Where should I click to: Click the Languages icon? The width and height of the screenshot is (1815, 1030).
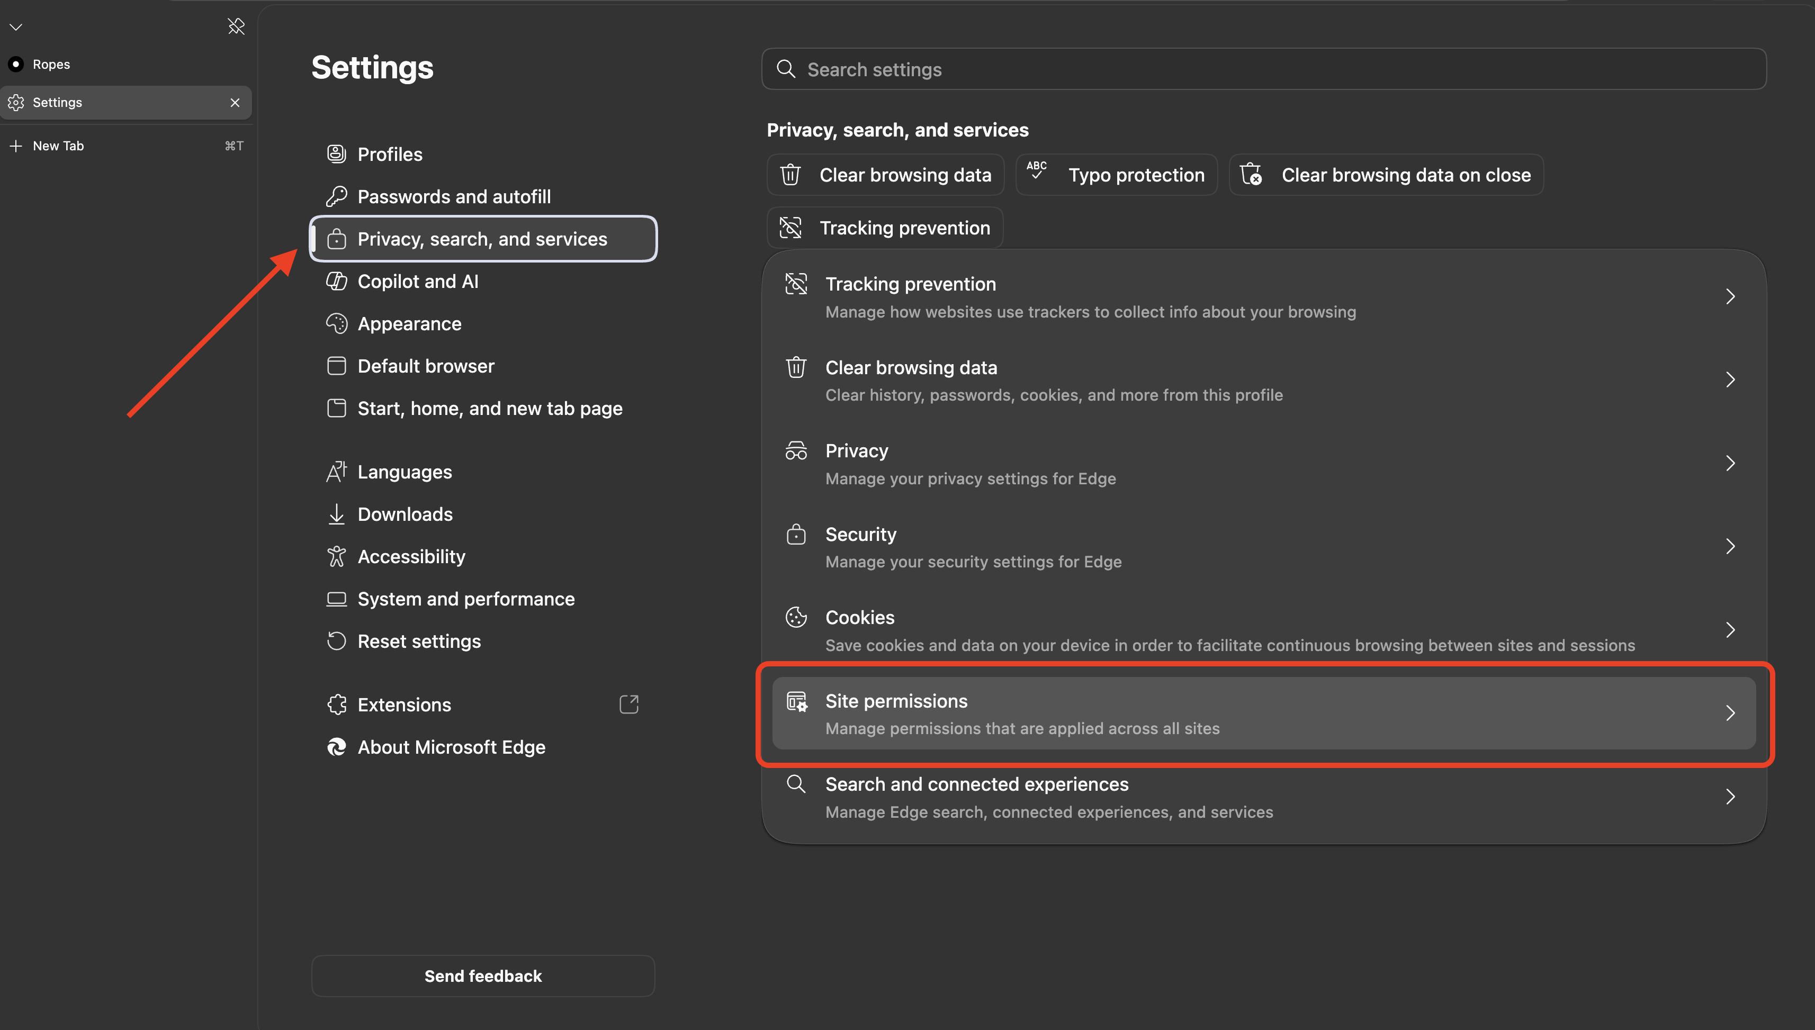(336, 471)
